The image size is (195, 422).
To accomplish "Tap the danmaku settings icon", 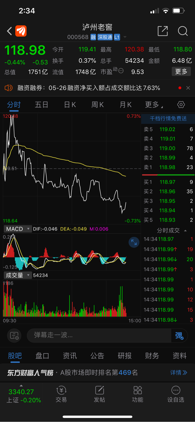I will [x=14, y=335].
